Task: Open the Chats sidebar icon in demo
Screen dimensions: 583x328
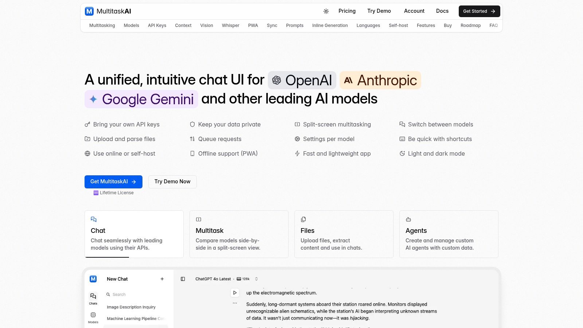Action: 93,298
